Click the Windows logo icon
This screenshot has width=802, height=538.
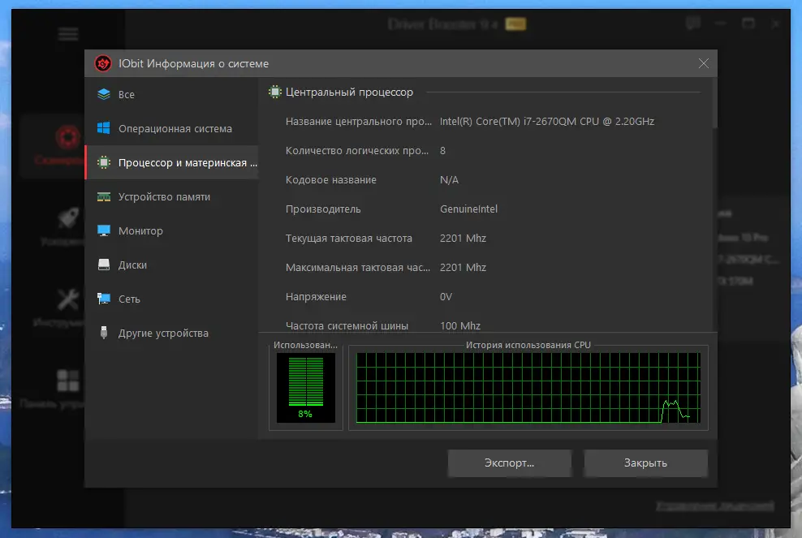(x=104, y=128)
